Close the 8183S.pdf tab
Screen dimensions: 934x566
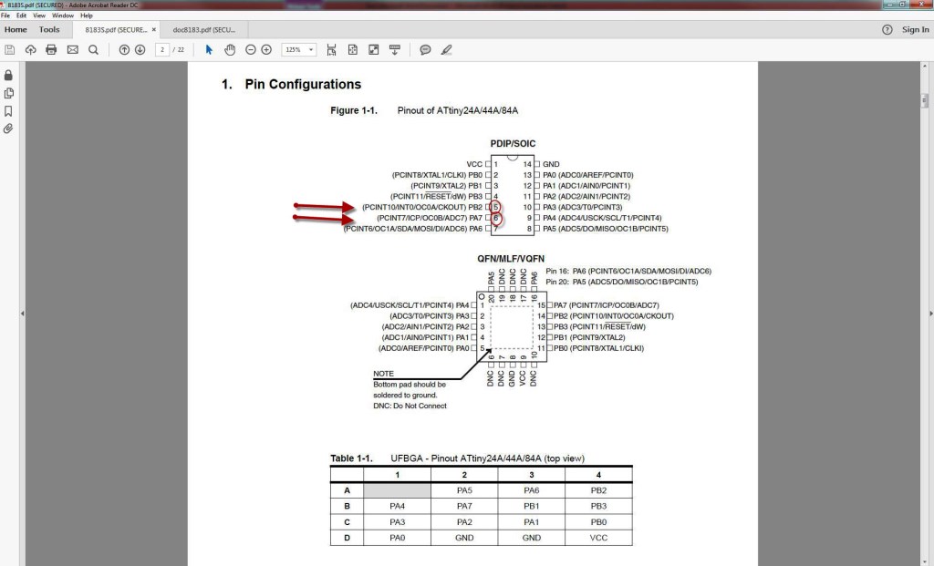(153, 30)
